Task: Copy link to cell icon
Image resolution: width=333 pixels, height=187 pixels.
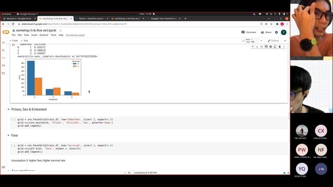Action: pyautogui.click(x=262, y=47)
